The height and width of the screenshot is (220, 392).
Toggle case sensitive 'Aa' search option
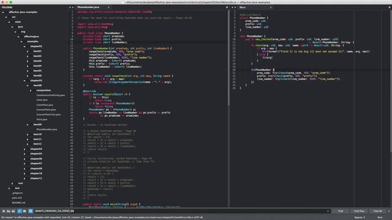pos(9,211)
